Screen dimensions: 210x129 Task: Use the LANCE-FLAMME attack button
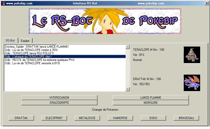(151, 98)
